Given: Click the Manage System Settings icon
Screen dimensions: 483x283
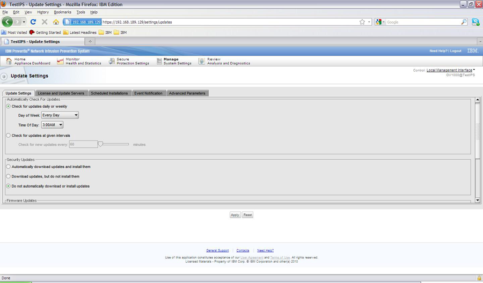Looking at the screenshot, I should point(159,61).
